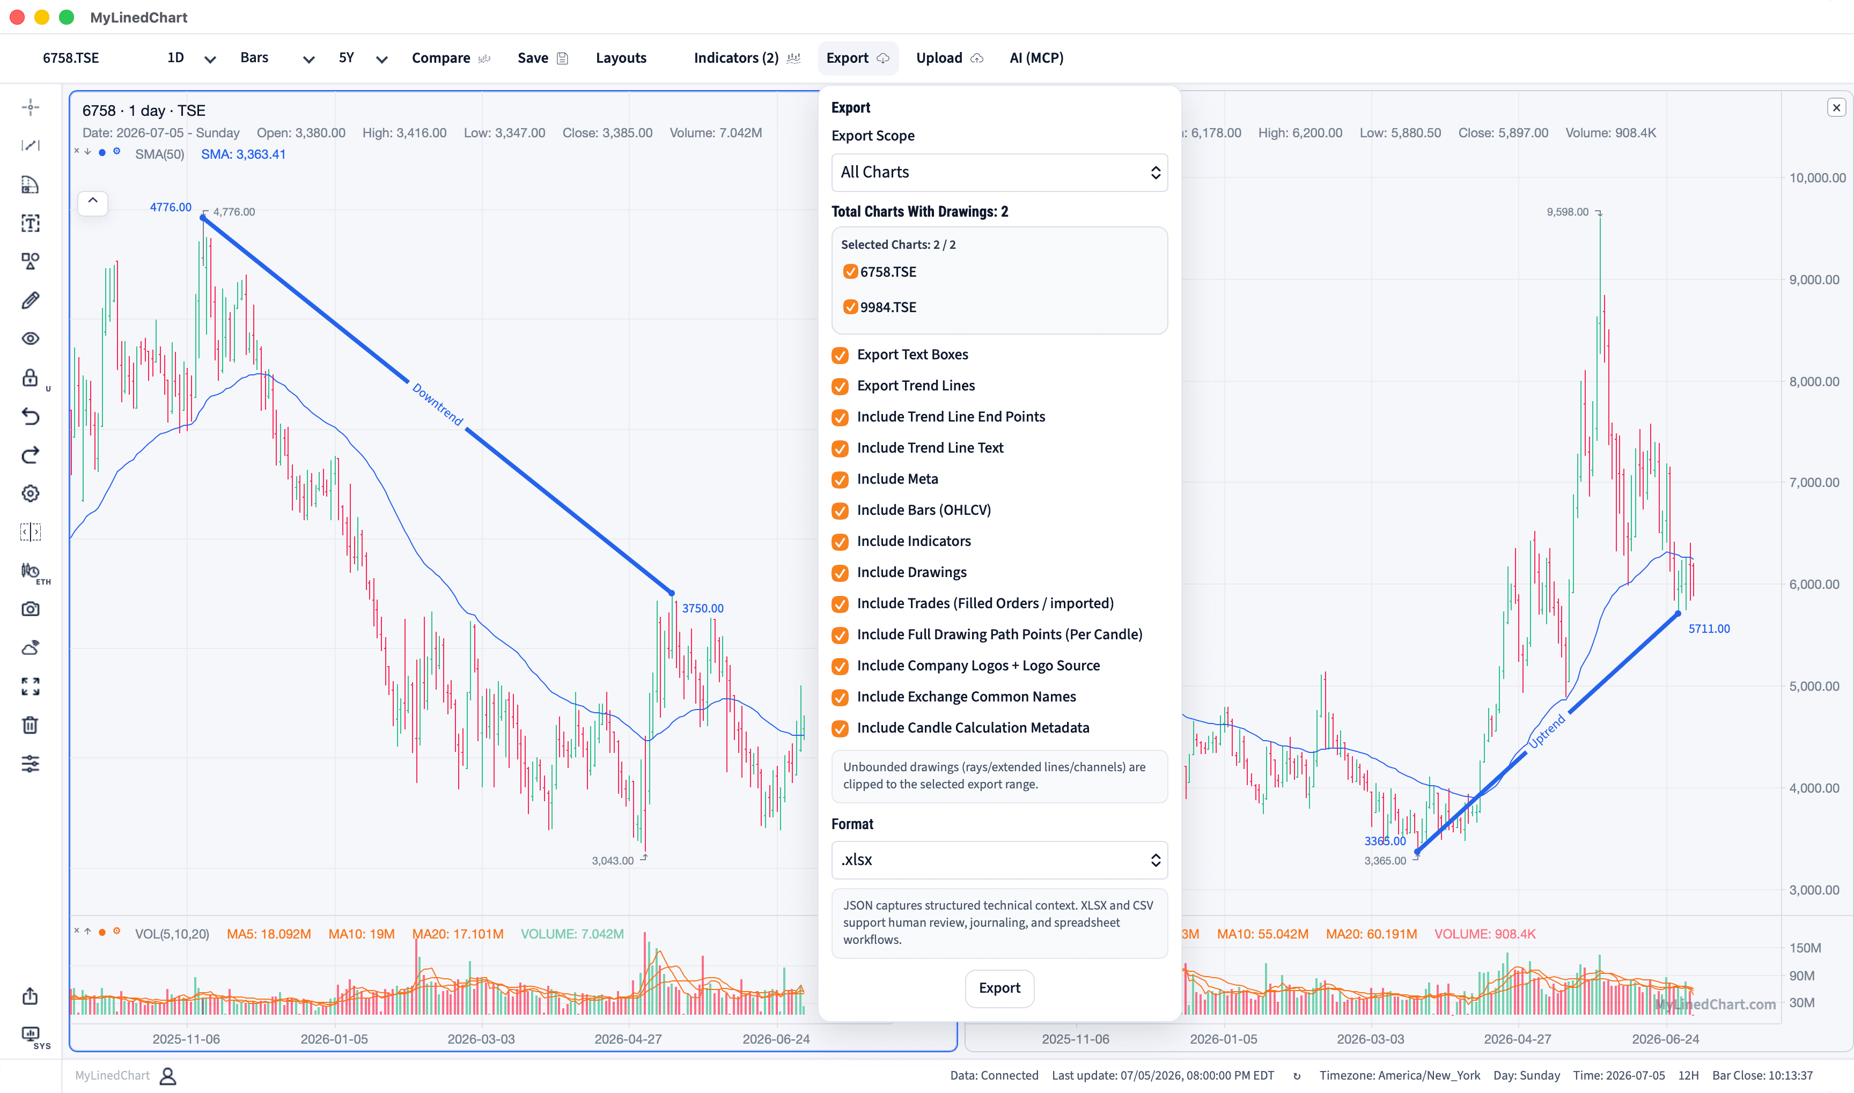Open the Compare menu

pyautogui.click(x=451, y=58)
